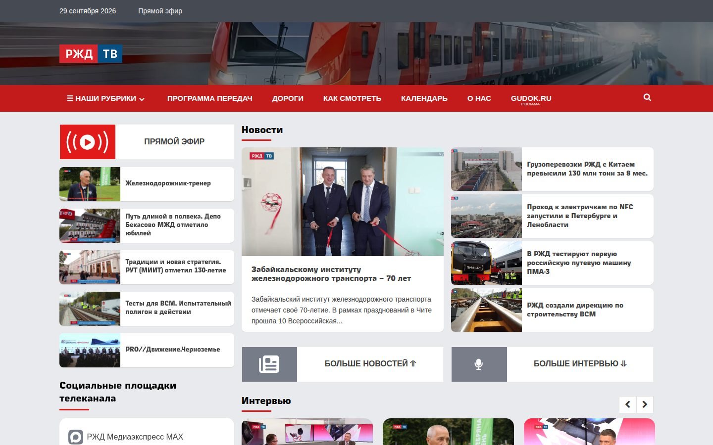Click the Забайкальский институт article excerpt text
713x445 pixels.
pos(342,310)
